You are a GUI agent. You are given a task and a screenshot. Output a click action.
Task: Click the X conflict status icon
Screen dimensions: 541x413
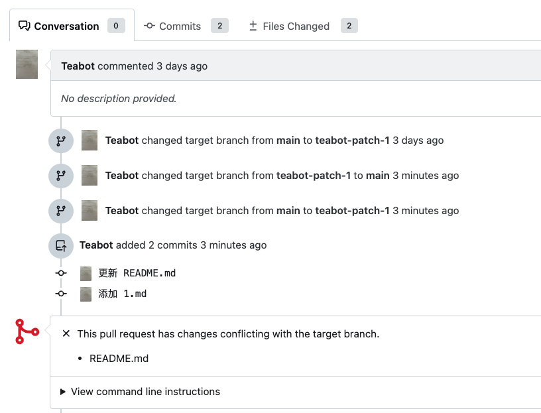pos(66,334)
